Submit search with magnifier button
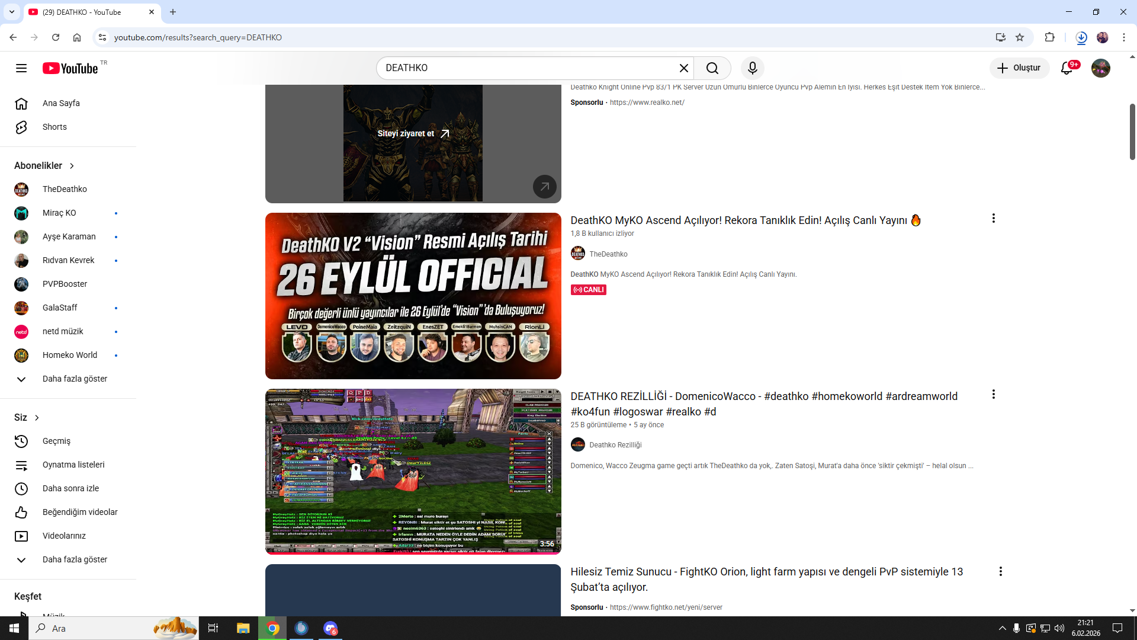The width and height of the screenshot is (1137, 640). (712, 68)
